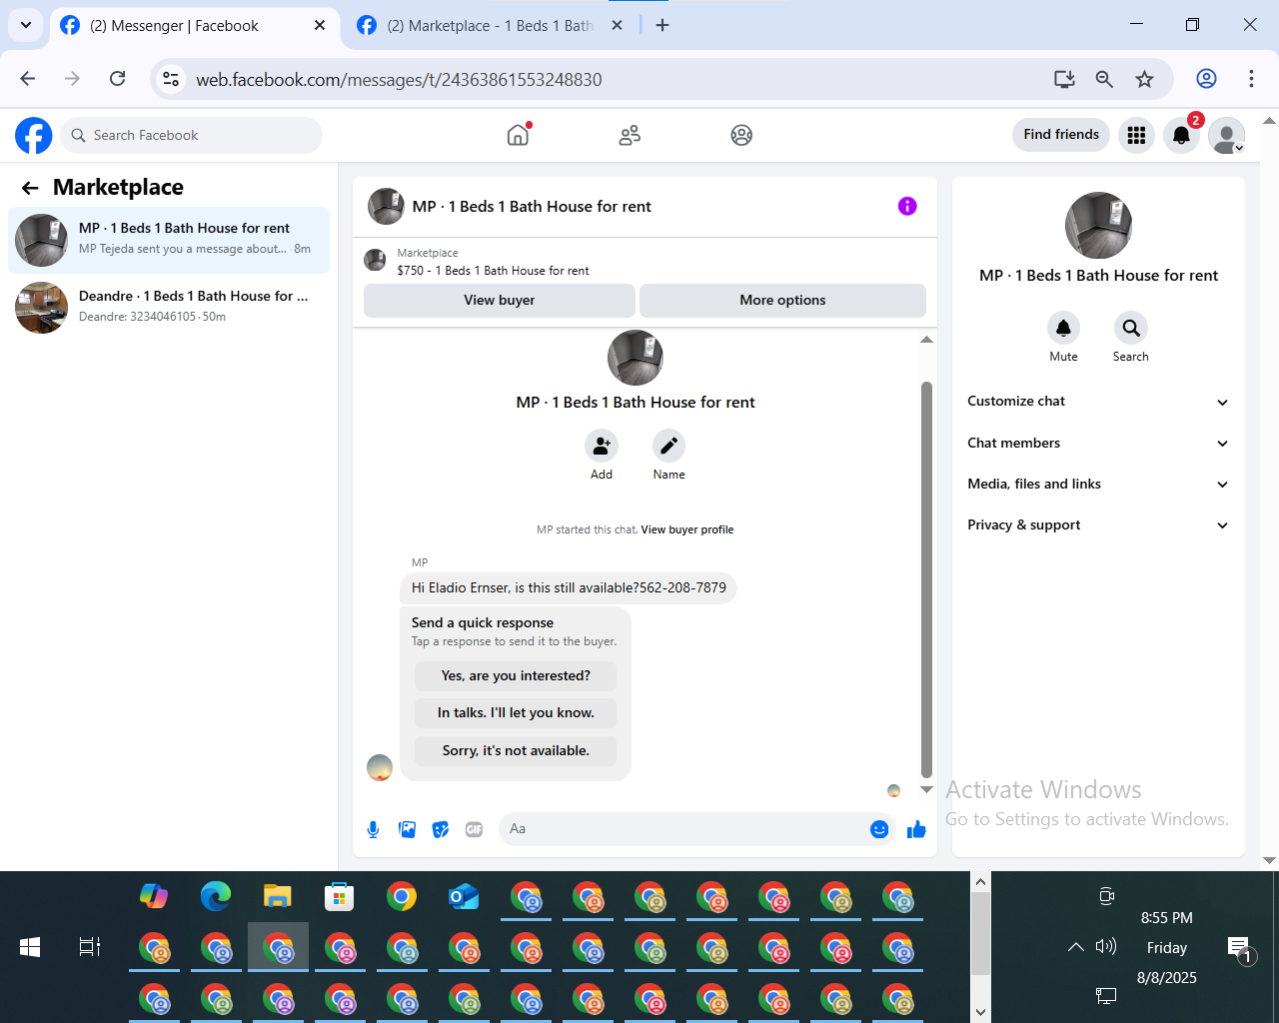Expand the Chat members section
The width and height of the screenshot is (1279, 1023).
pyautogui.click(x=1097, y=443)
